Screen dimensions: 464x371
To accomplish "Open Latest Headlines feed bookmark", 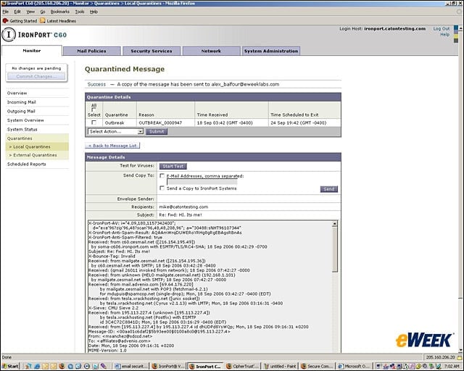I will [x=58, y=21].
